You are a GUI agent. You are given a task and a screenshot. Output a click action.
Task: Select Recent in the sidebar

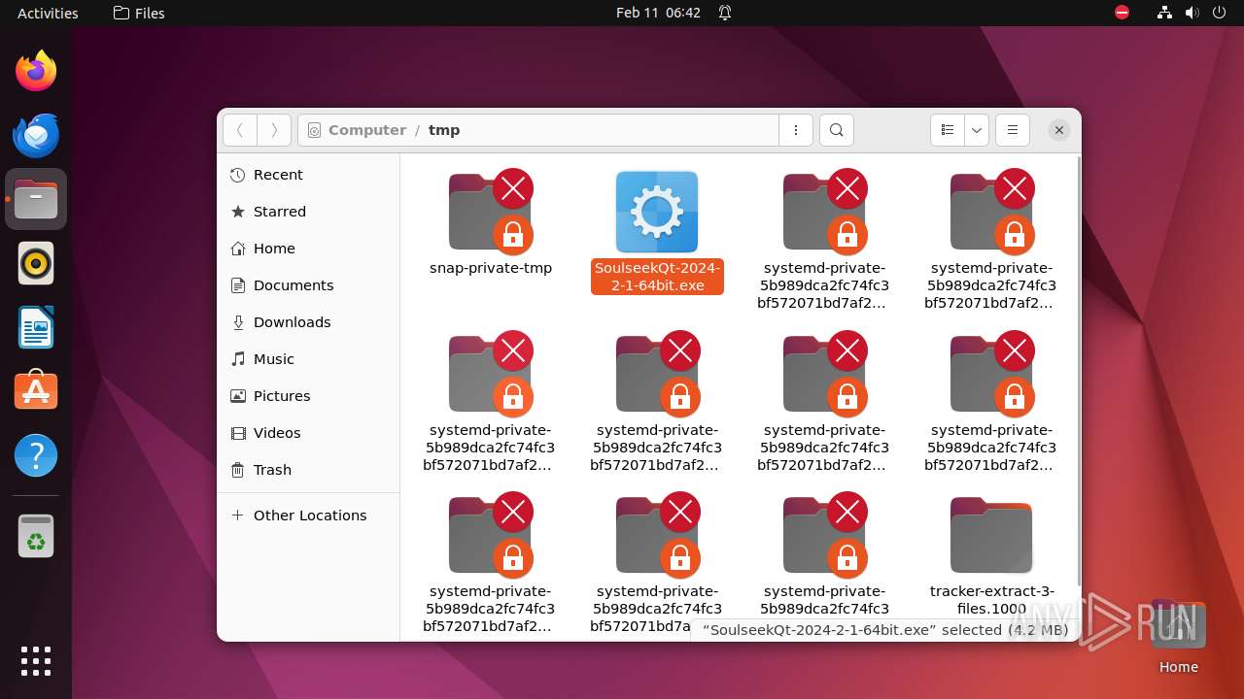[308, 175]
